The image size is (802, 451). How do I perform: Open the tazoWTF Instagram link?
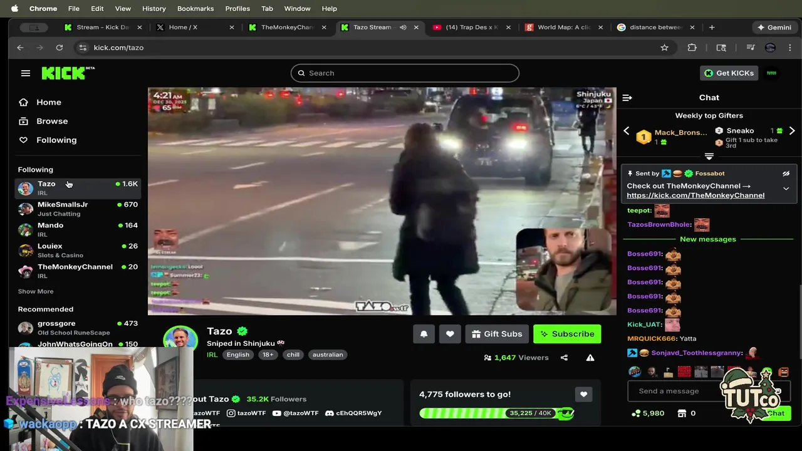pos(246,413)
